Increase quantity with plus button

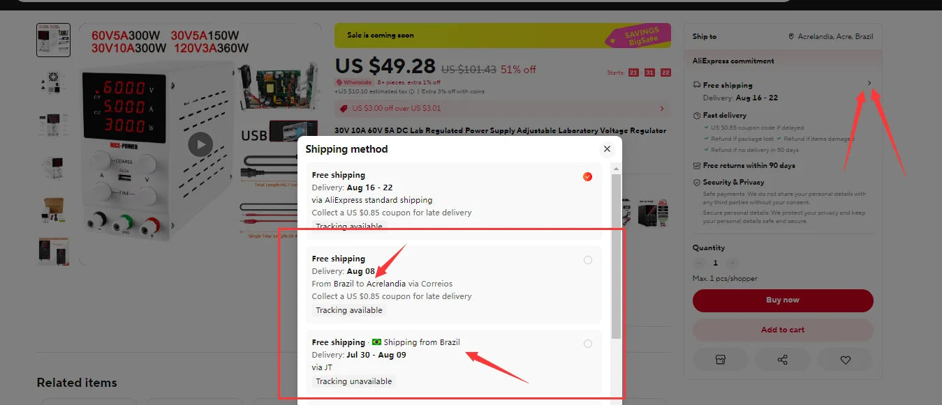click(732, 263)
